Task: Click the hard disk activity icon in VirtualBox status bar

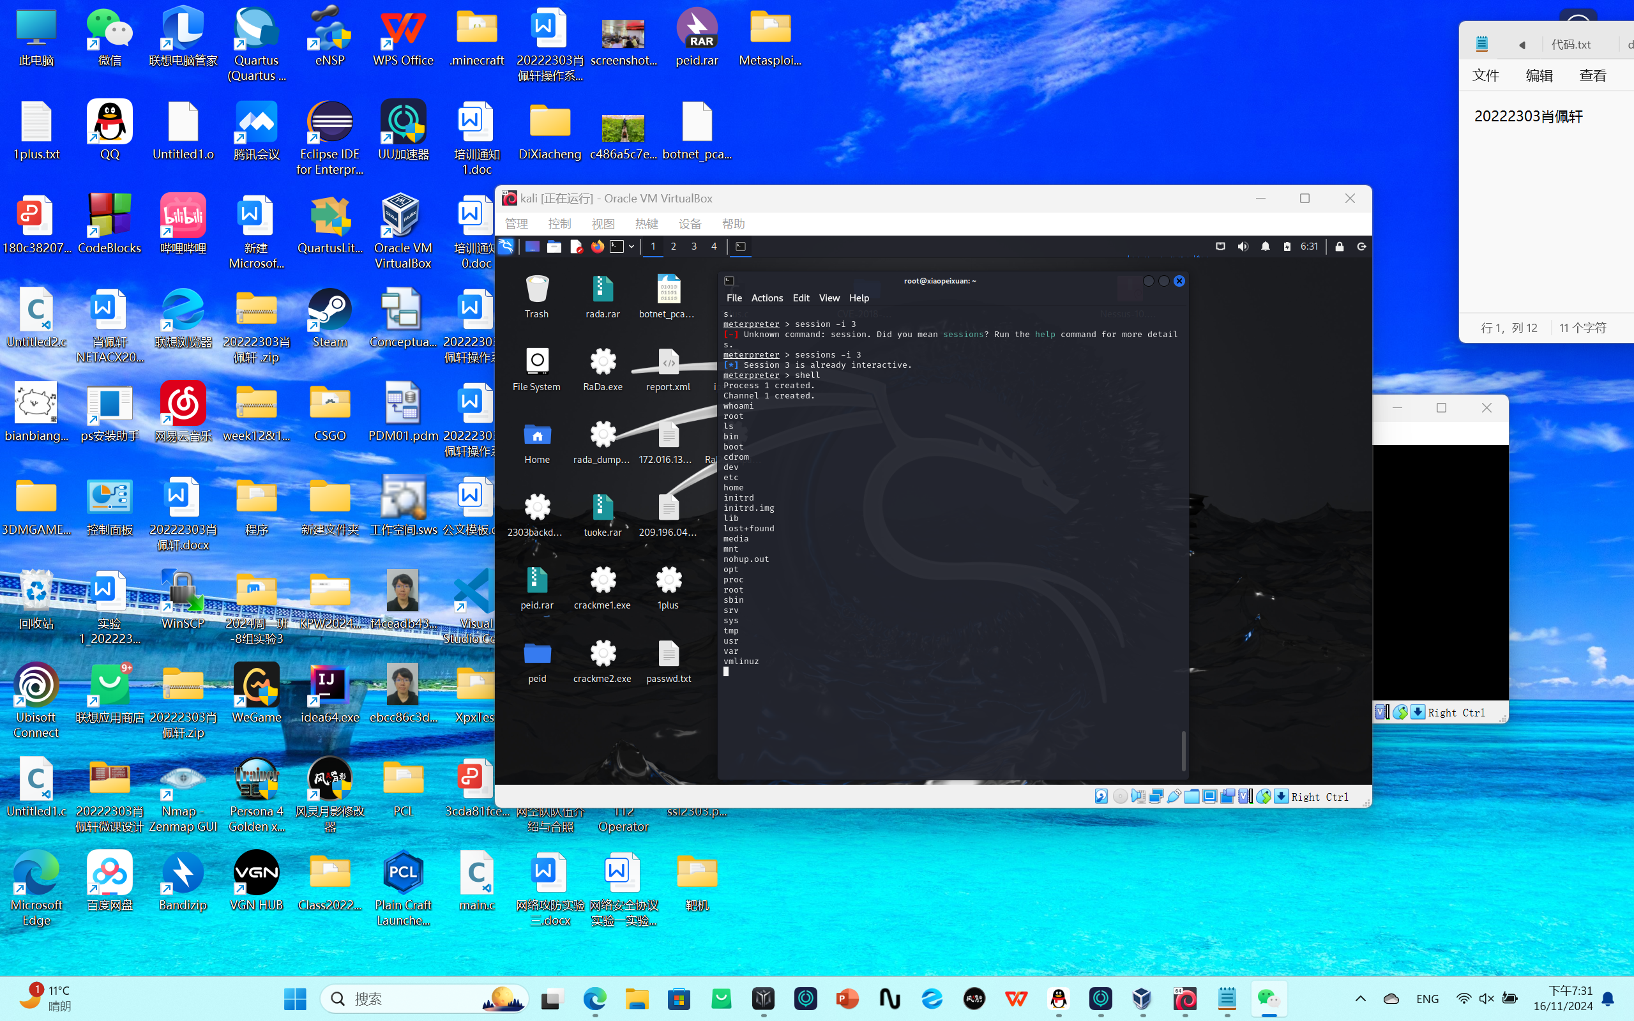Action: point(1101,796)
